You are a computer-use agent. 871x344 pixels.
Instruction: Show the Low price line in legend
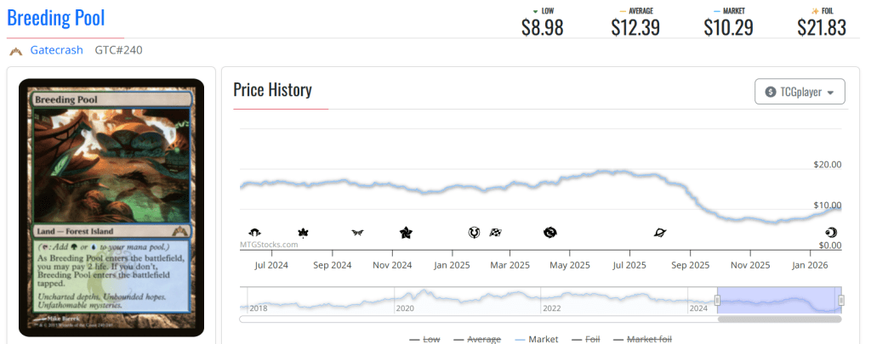[424, 339]
